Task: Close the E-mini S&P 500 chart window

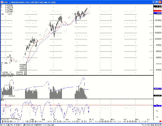Action: coord(160,2)
